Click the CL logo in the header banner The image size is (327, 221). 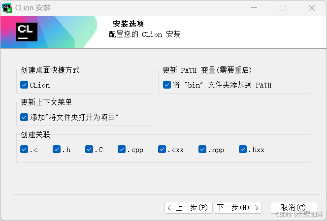27,32
